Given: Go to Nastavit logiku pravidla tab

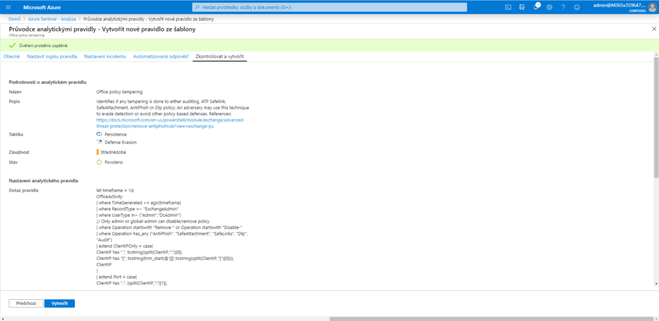Looking at the screenshot, I should (x=53, y=57).
